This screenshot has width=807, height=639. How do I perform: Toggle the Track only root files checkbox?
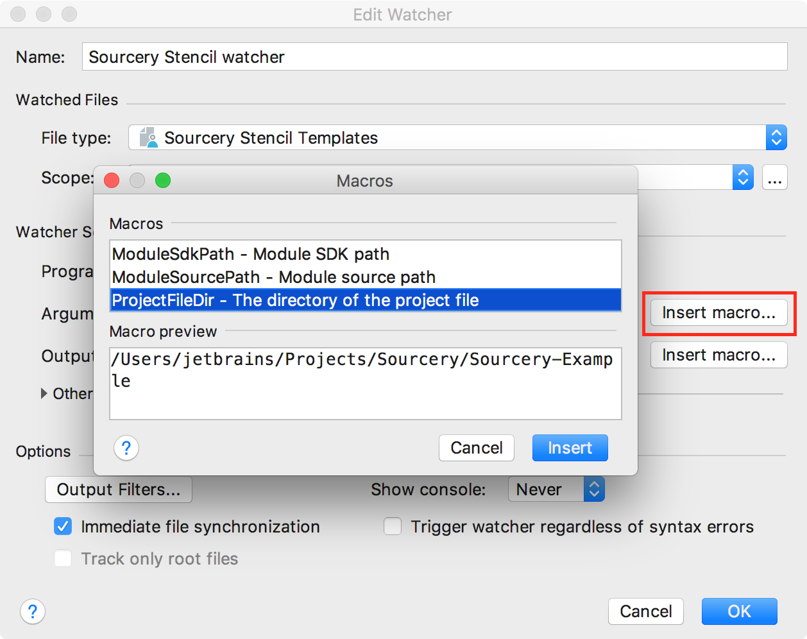63,558
